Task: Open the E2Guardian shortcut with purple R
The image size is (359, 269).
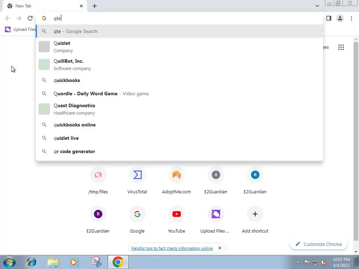Action: [98, 220]
